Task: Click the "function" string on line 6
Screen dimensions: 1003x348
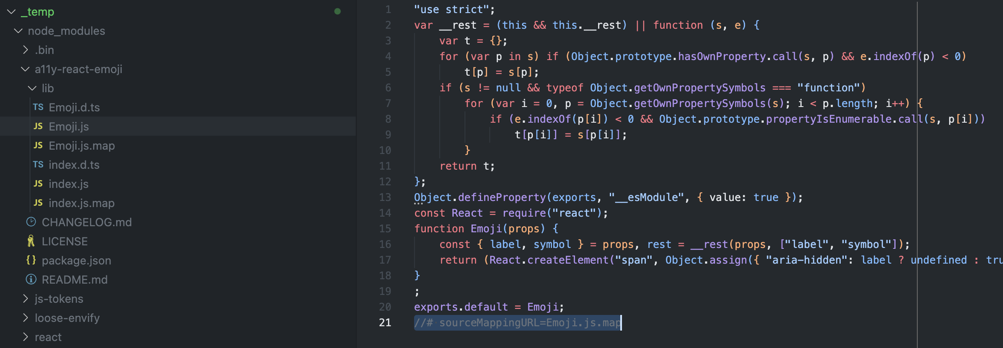Action: click(x=829, y=88)
